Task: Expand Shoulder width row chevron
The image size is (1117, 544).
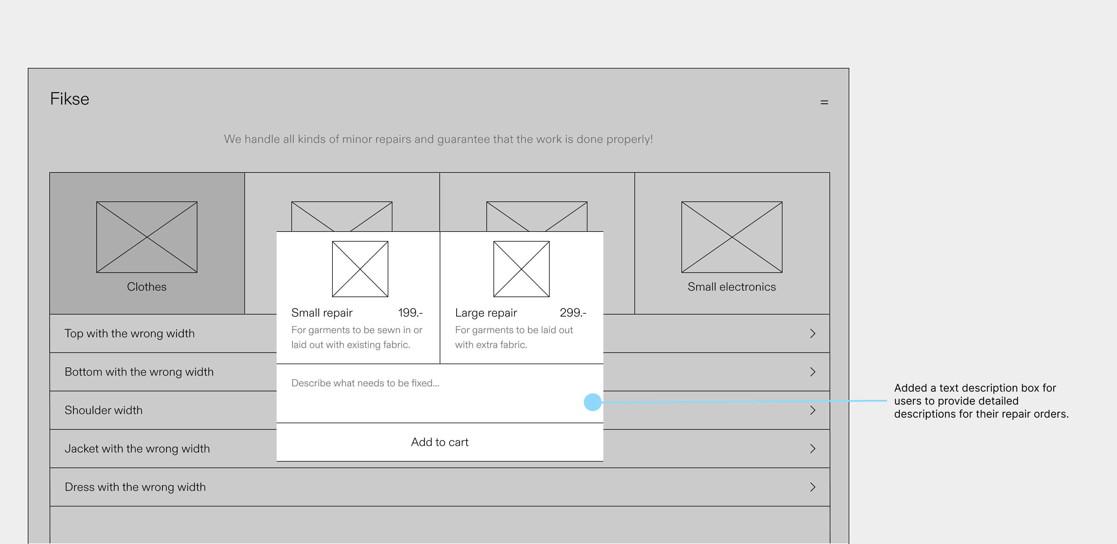Action: tap(813, 410)
